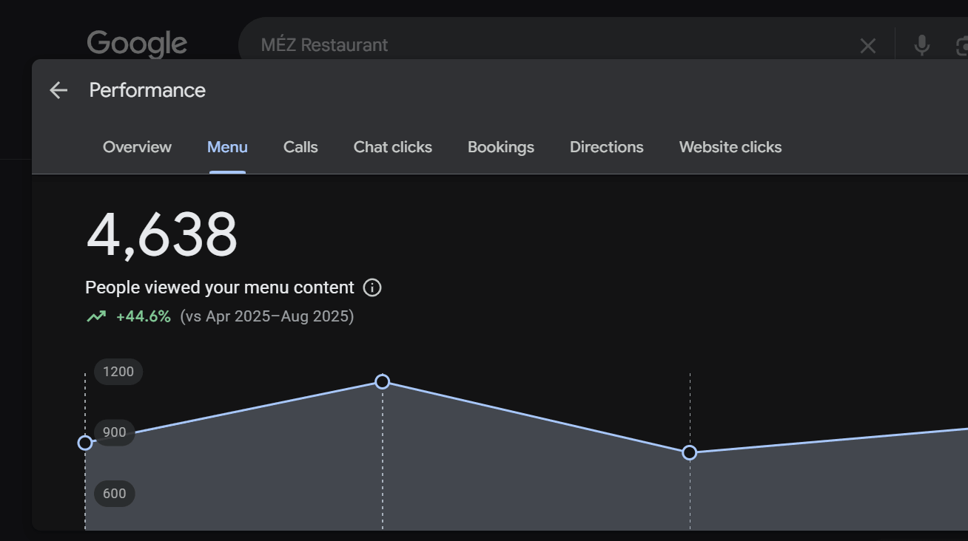Click the +44.6% change value

pos(144,316)
